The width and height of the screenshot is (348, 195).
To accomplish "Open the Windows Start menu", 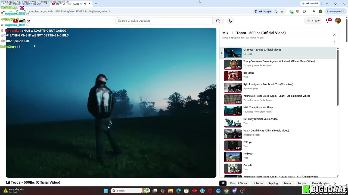I will pos(106,191).
